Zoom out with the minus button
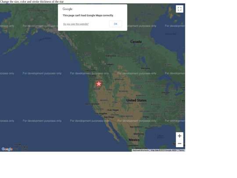237x178 pixels. coord(180,143)
